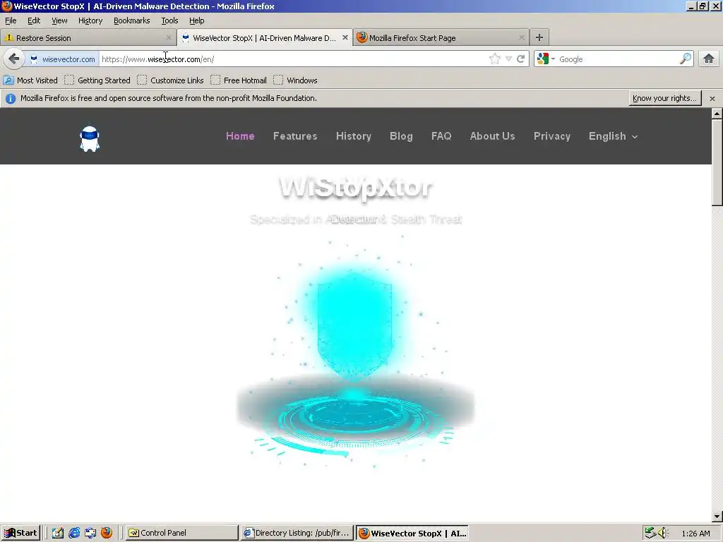
Task: Open Customize Links bookmark
Action: [170, 80]
